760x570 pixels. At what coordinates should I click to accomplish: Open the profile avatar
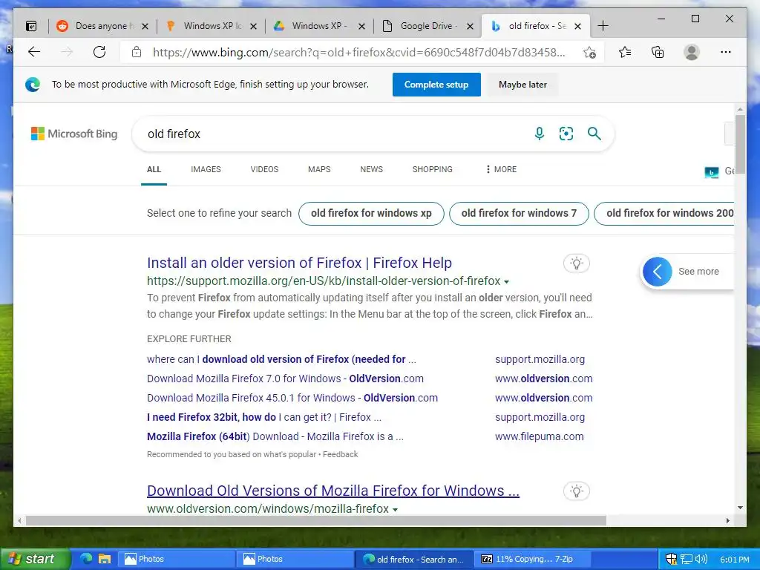pyautogui.click(x=692, y=52)
